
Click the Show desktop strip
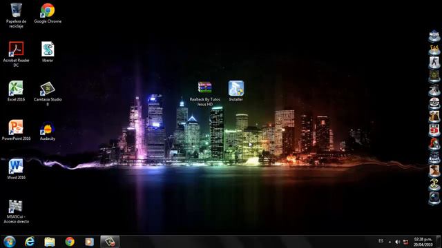click(x=439, y=242)
